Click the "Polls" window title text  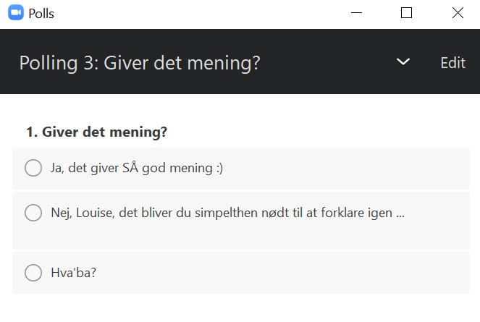[x=41, y=13]
